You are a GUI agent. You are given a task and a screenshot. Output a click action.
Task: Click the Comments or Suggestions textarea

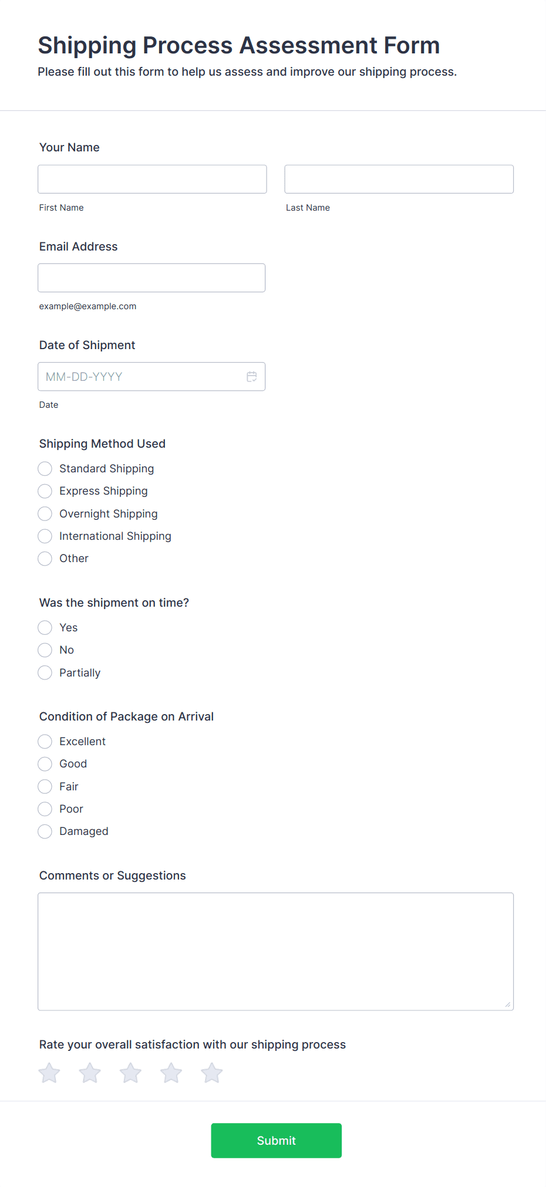point(275,951)
